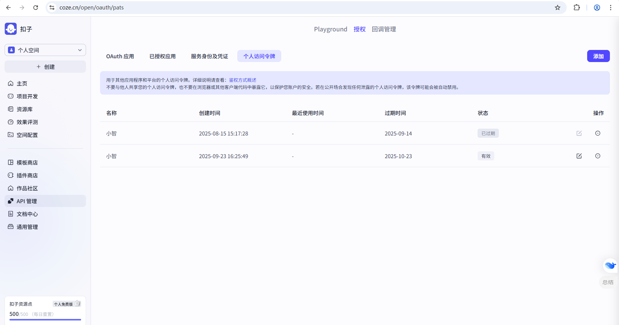Switch to the 回调管理 top tab
619x325 pixels.
pyautogui.click(x=384, y=29)
